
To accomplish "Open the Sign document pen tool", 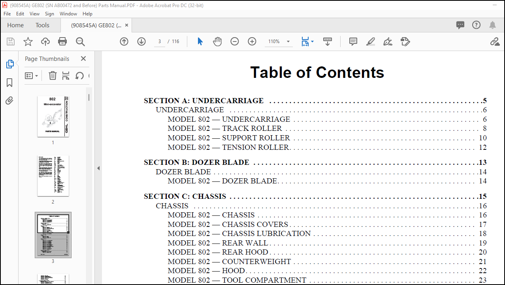I will click(x=388, y=42).
